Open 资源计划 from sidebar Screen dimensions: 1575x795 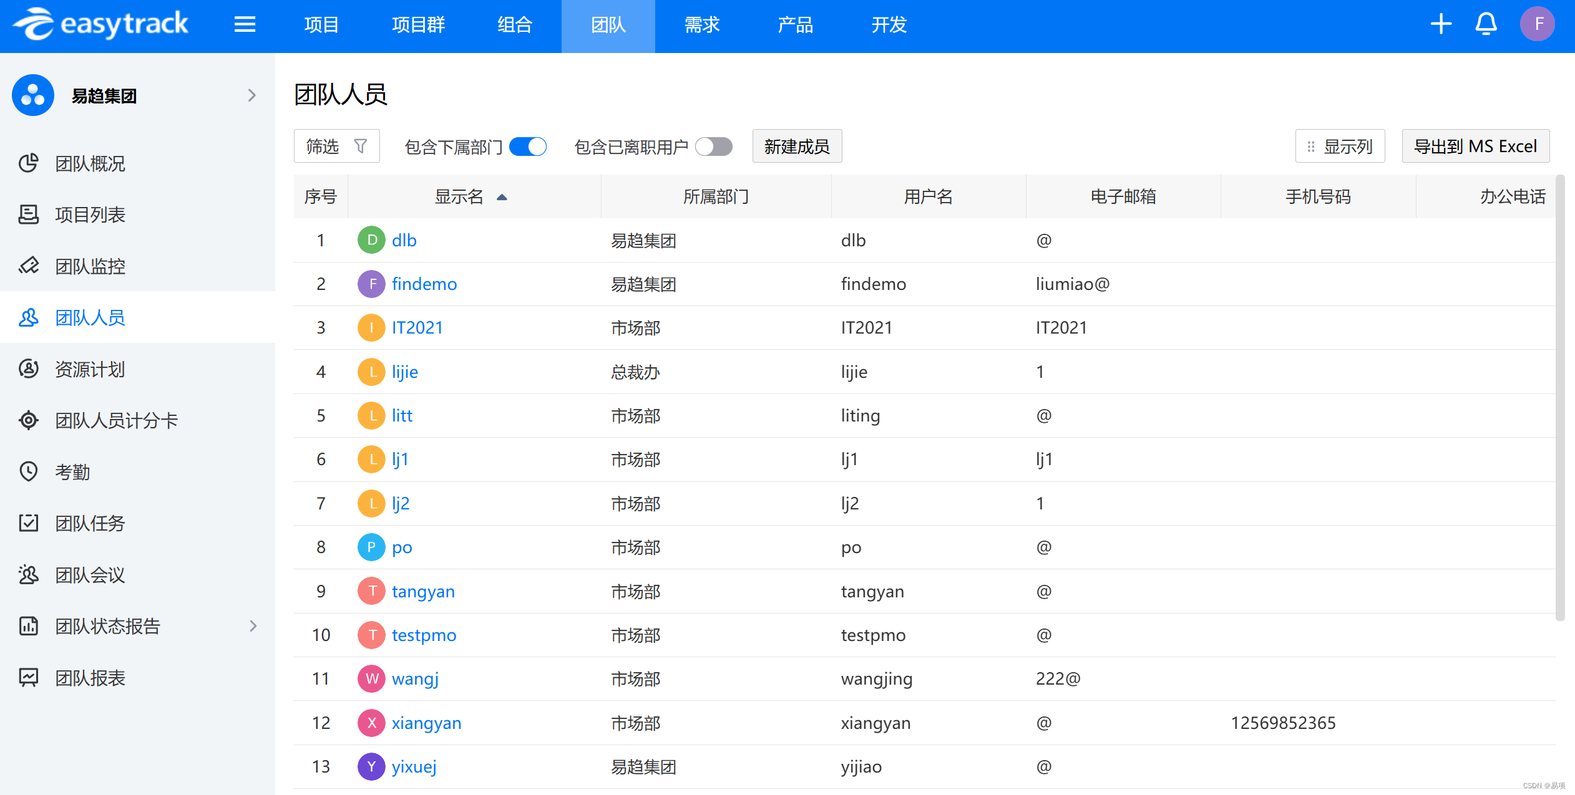(137, 369)
